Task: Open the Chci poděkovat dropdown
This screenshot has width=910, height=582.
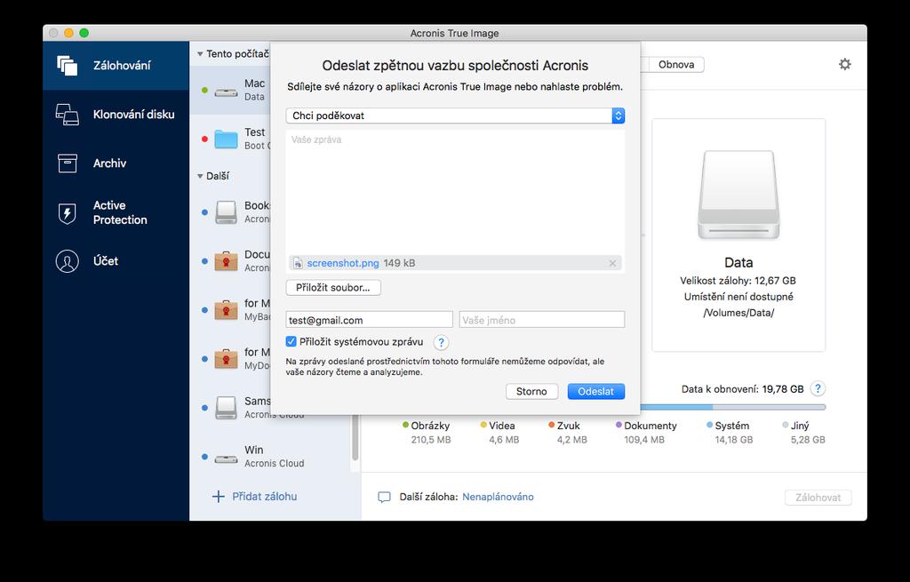Action: [455, 116]
